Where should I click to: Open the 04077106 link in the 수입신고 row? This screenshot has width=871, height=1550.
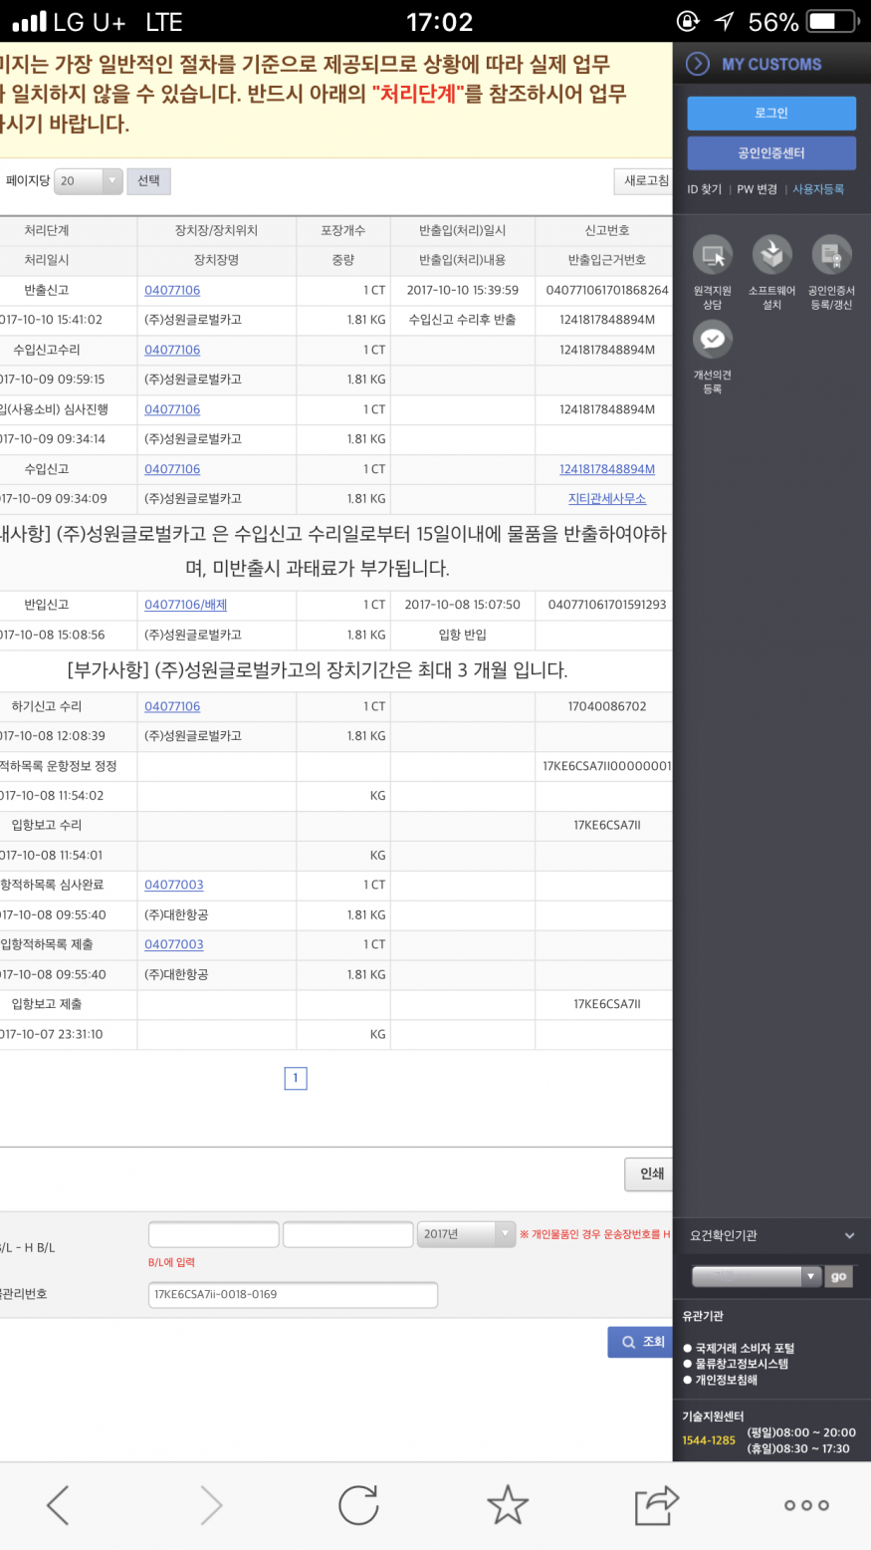[x=172, y=469]
